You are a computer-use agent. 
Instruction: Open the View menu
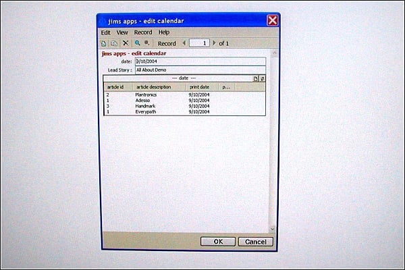click(x=122, y=32)
